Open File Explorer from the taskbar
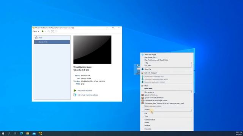Viewport: 243px width, 136px height. 28,133
